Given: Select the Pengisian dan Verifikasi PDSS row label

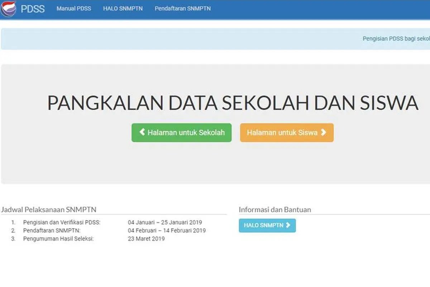Looking at the screenshot, I should 62,222.
